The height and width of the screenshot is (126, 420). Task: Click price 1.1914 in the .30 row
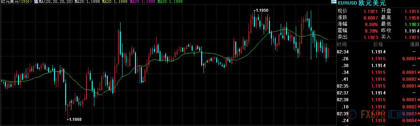[378, 65]
